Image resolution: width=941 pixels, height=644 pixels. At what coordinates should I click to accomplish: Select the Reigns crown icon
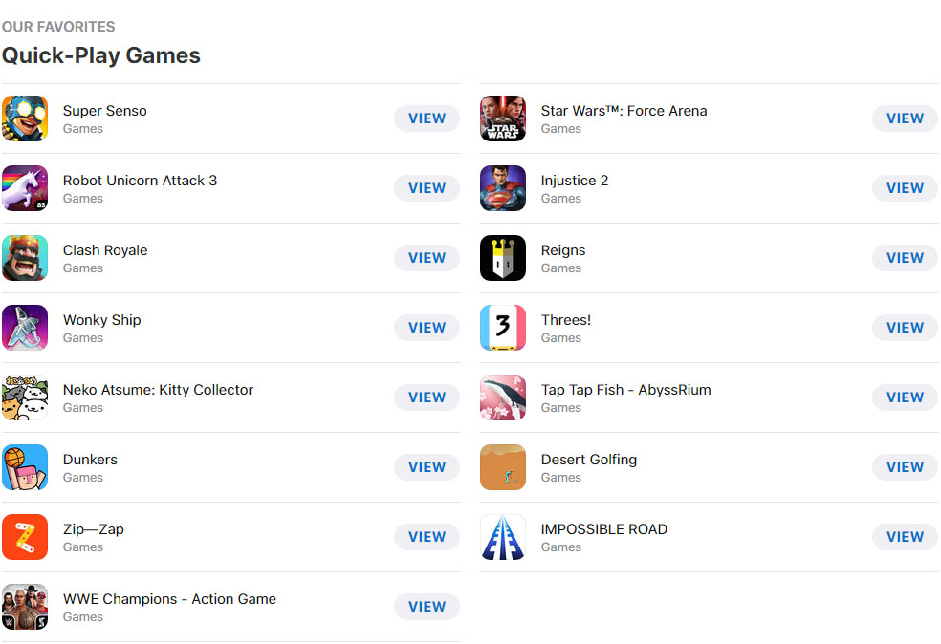click(x=503, y=258)
